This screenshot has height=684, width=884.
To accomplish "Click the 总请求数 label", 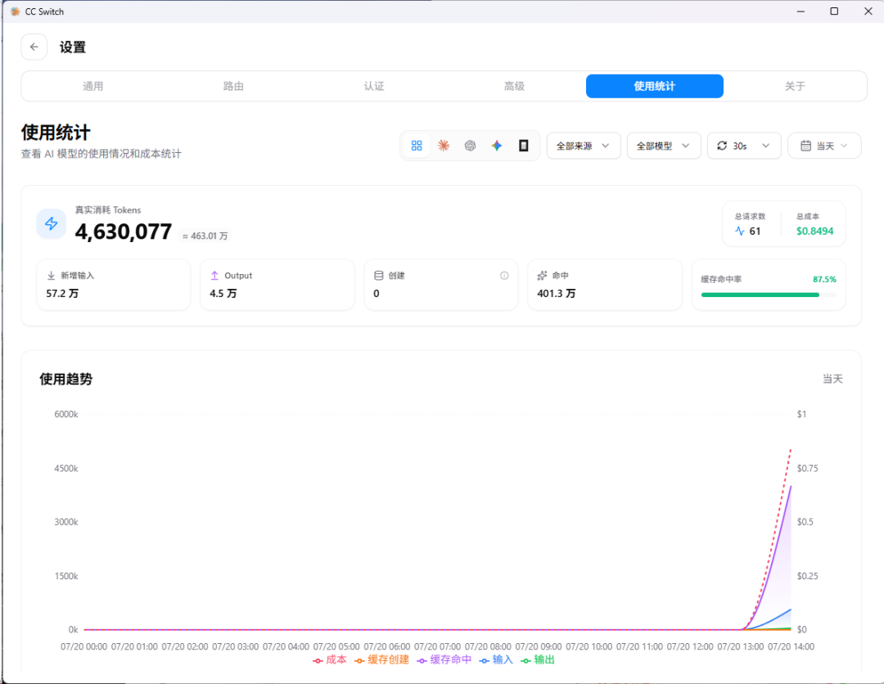I will 750,216.
